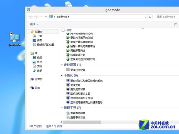Click power icon beside 调整屏幕亮度
Screen dimensions: 179x134
click(68, 50)
